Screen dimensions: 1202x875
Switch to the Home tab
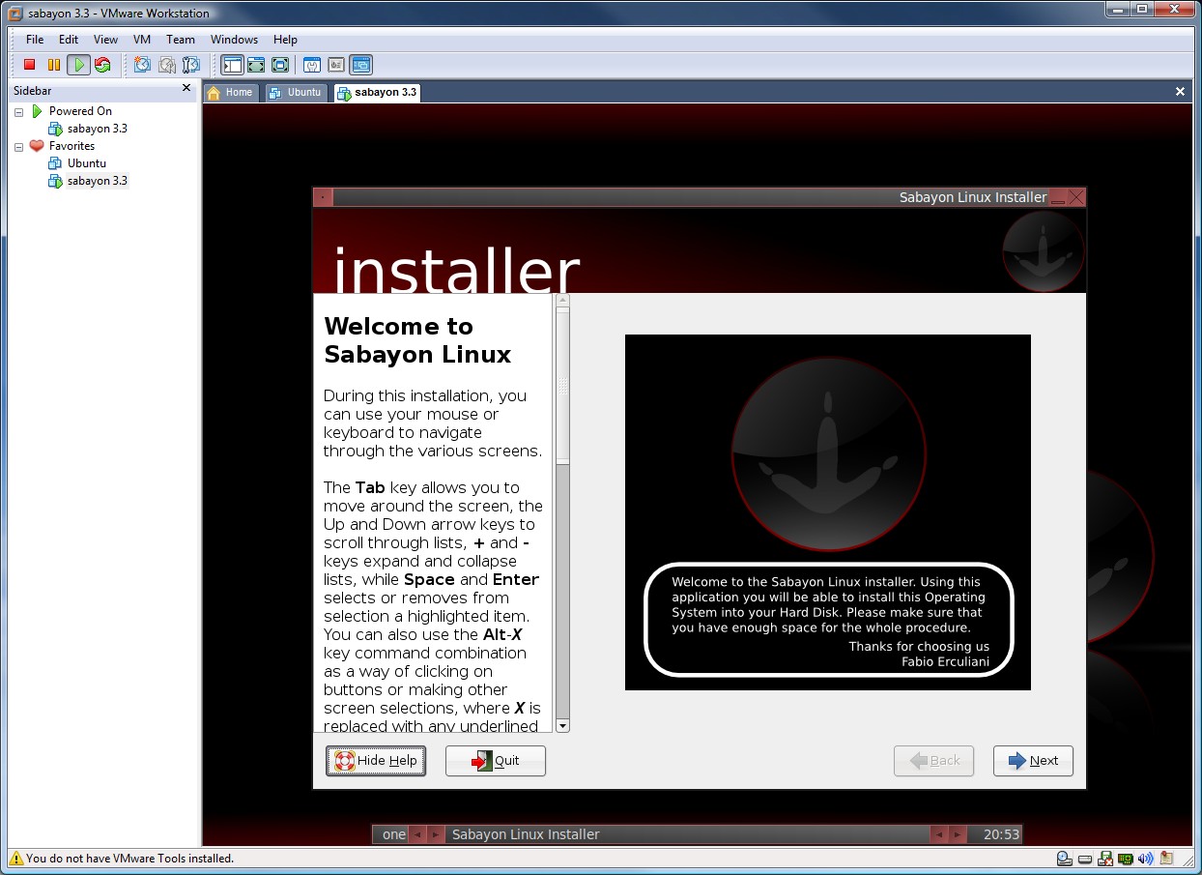coord(231,93)
